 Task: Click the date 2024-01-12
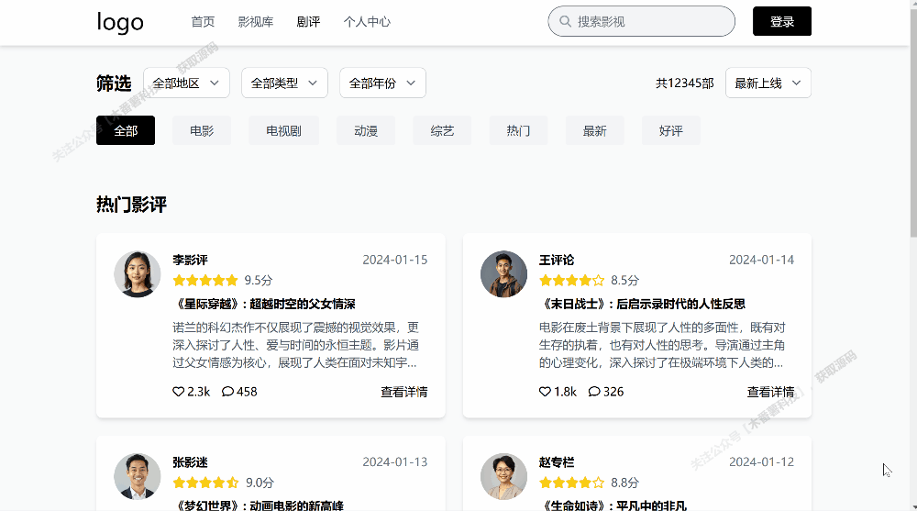click(x=761, y=462)
